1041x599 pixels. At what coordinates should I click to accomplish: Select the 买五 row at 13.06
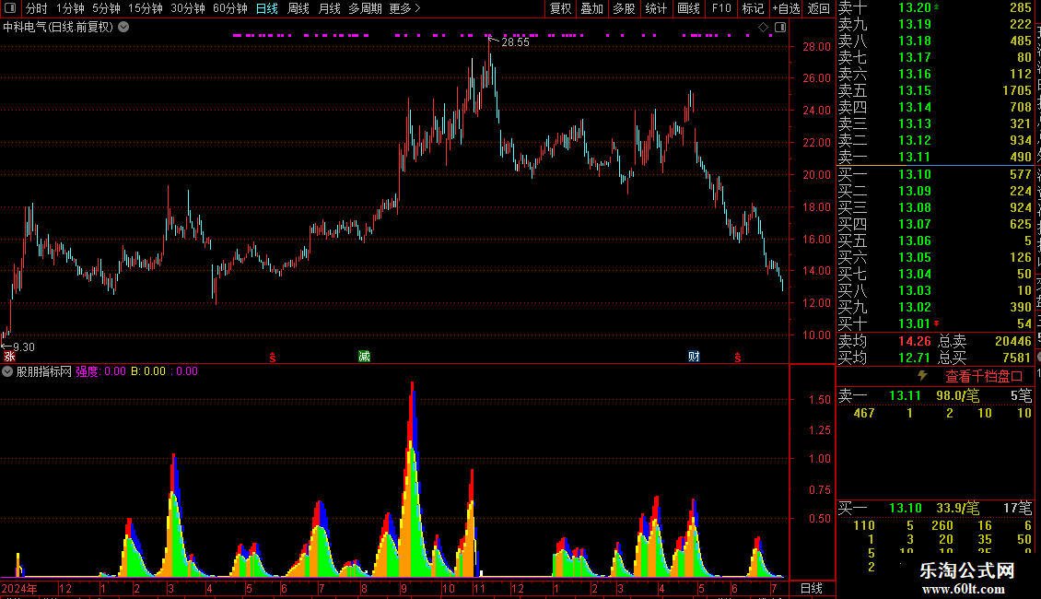[x=935, y=241]
